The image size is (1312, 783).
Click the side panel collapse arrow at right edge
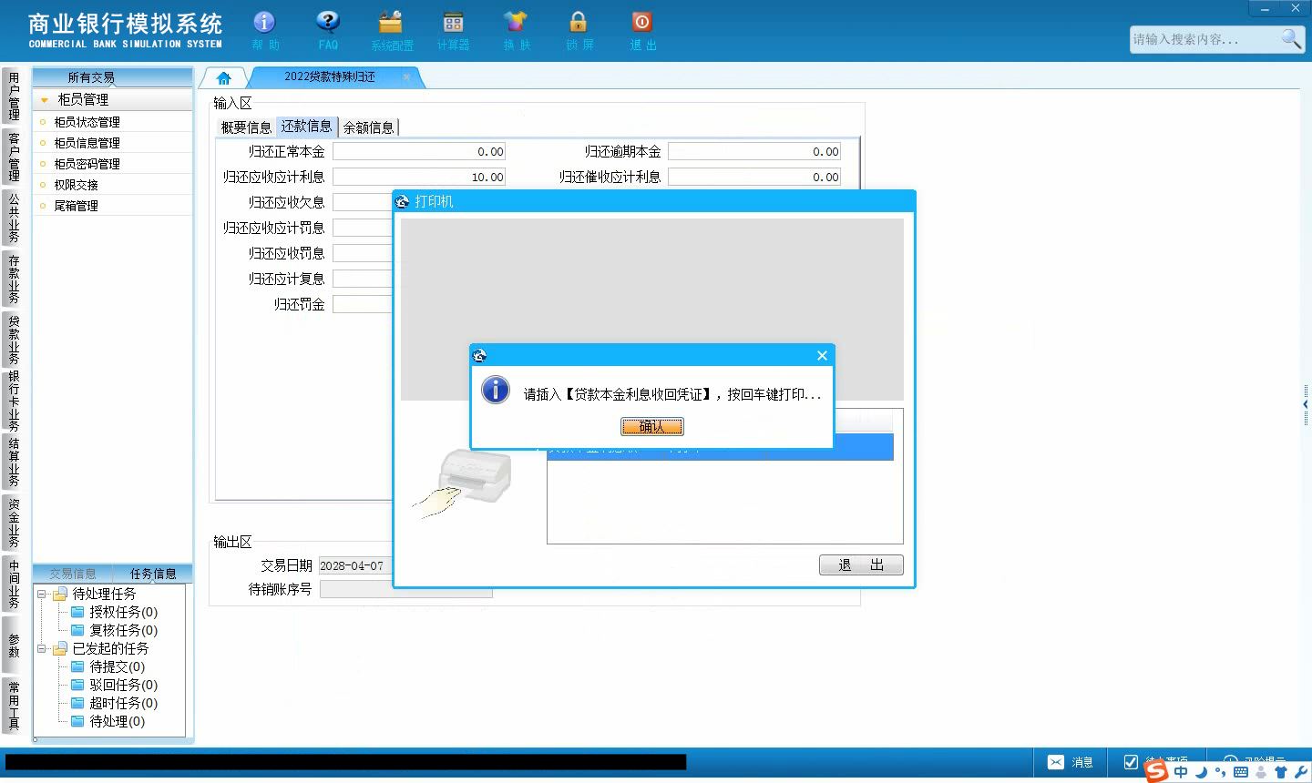1306,403
